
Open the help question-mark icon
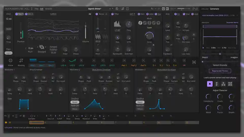[x=163, y=9]
